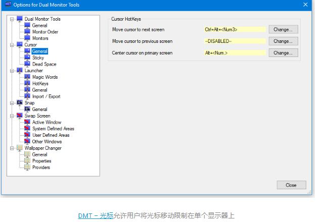
Task: Collapse the Swap Screen tree node
Action: click(12, 116)
